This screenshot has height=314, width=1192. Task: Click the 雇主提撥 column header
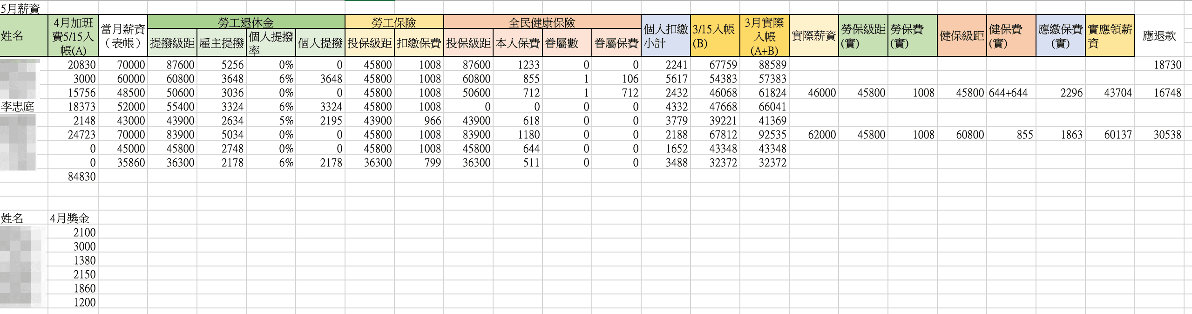[222, 43]
